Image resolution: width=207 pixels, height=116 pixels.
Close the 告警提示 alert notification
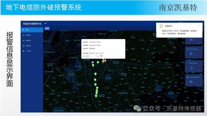[199, 26]
